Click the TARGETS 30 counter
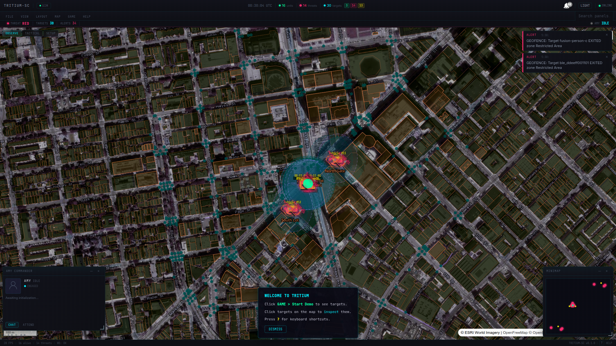 point(45,23)
